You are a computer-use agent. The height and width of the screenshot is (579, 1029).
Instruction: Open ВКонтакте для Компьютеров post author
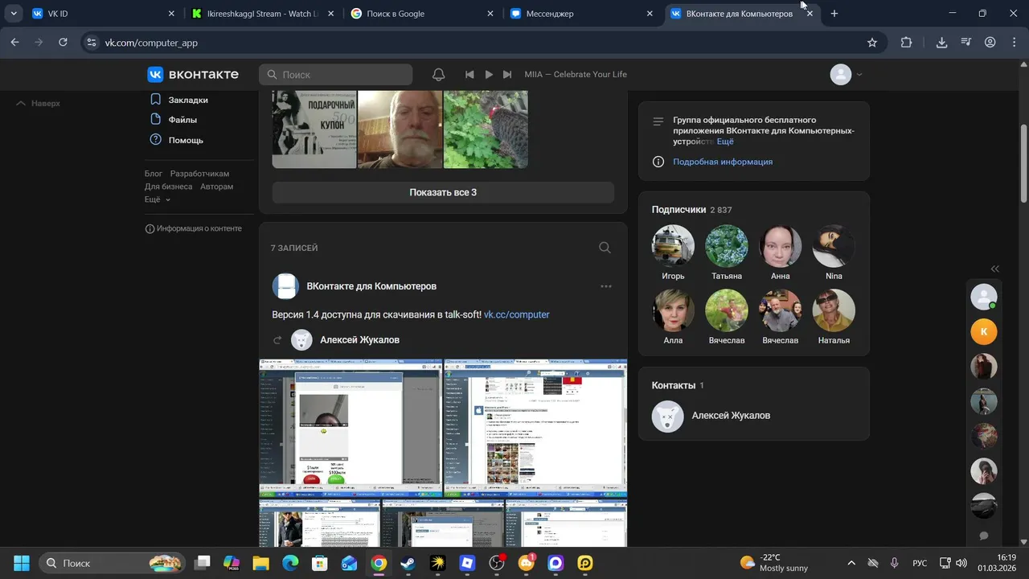(371, 286)
